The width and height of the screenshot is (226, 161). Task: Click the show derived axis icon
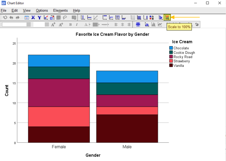tap(145, 18)
